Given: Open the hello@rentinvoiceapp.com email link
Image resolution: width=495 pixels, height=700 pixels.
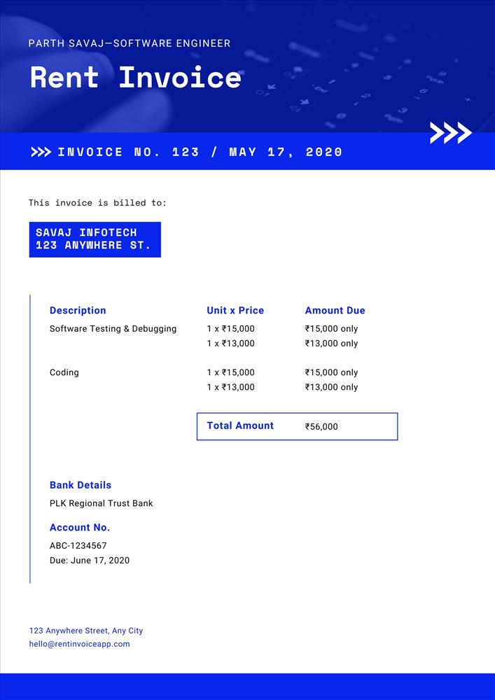Looking at the screenshot, I should click(80, 644).
